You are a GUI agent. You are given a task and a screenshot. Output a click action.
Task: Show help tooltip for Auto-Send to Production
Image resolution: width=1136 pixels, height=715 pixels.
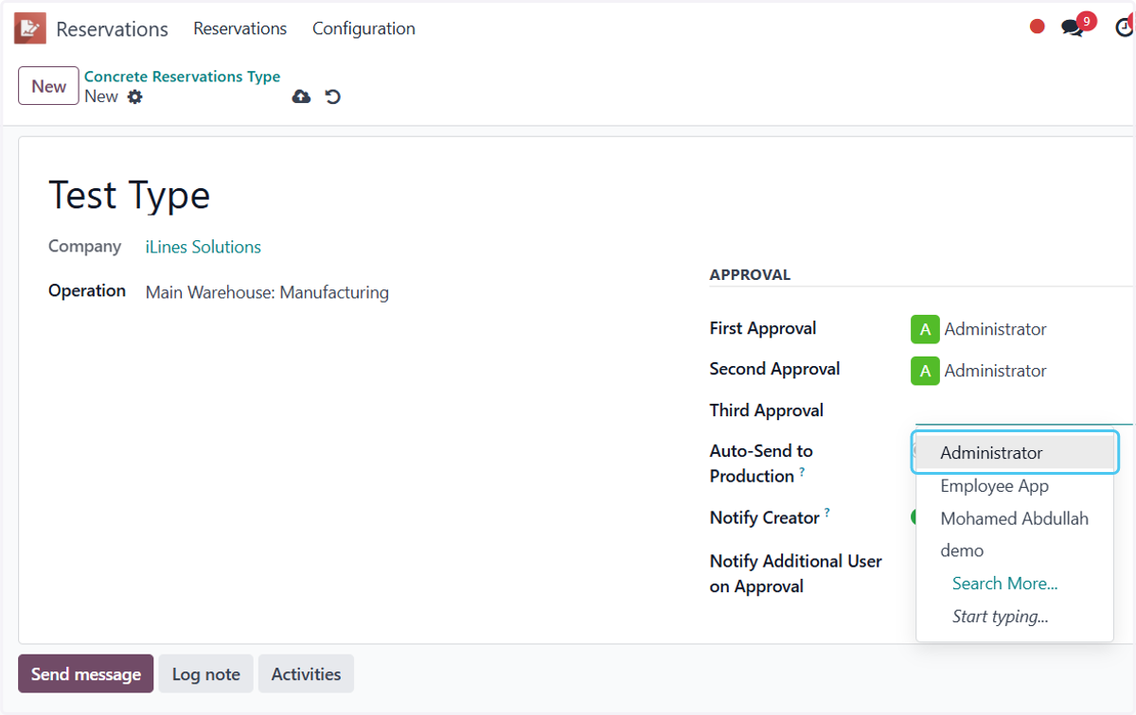click(803, 471)
